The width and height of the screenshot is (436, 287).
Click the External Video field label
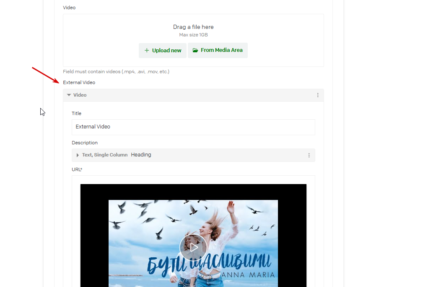click(79, 82)
